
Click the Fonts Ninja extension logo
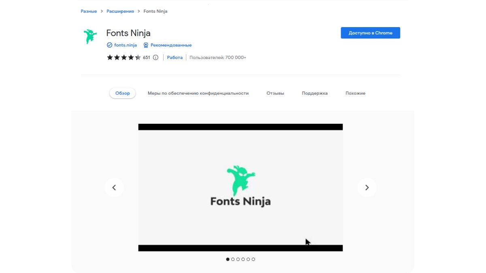click(90, 36)
